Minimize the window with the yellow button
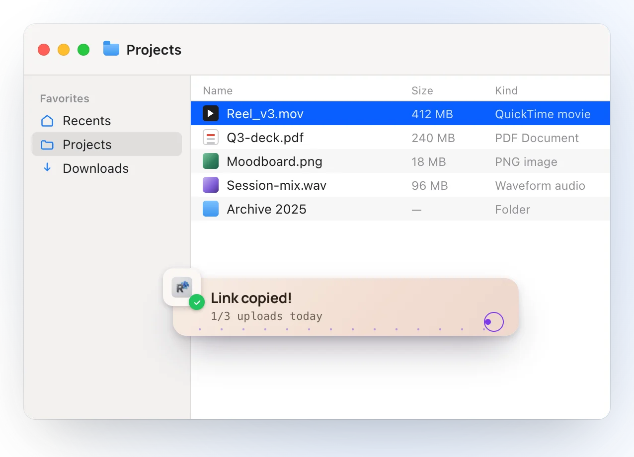 point(64,50)
